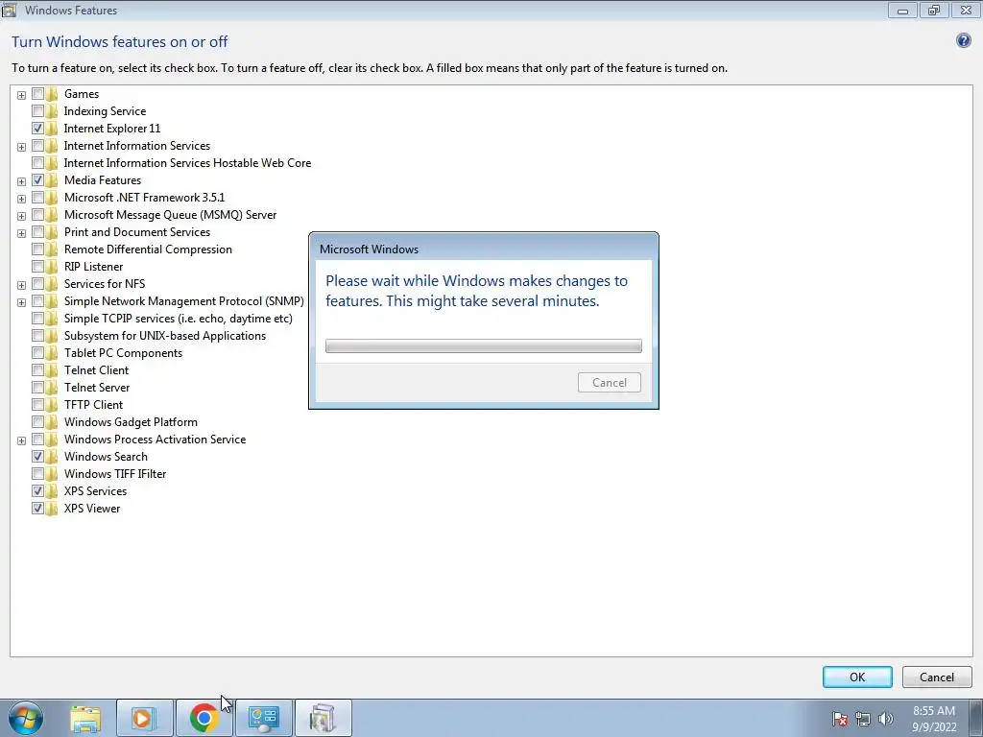Click the Windows Start orb

click(26, 718)
